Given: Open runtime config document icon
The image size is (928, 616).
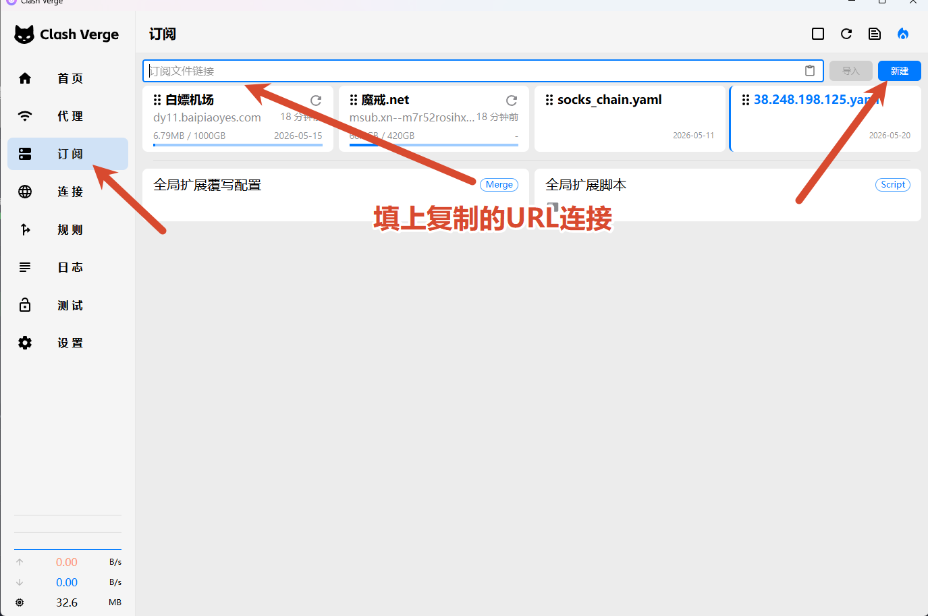Looking at the screenshot, I should pyautogui.click(x=875, y=34).
